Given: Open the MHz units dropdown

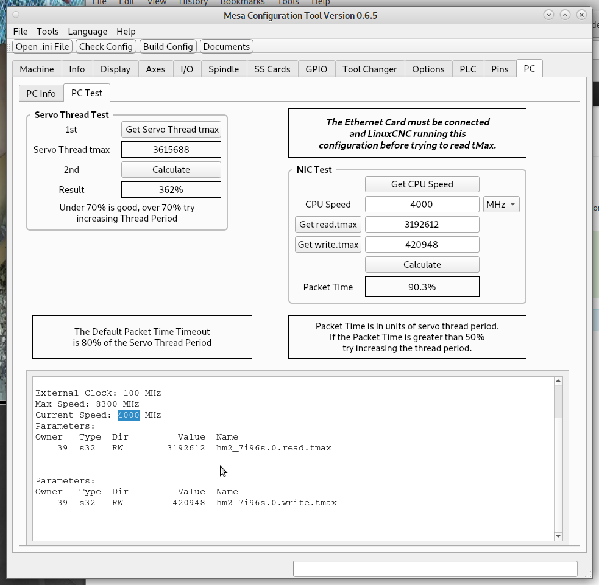Looking at the screenshot, I should 502,204.
